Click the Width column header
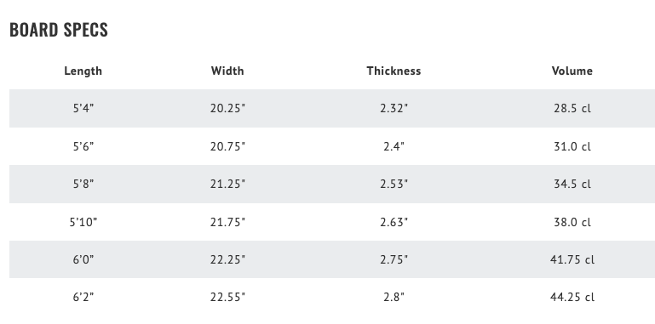Viewport: 655px width, 324px height. (x=227, y=71)
